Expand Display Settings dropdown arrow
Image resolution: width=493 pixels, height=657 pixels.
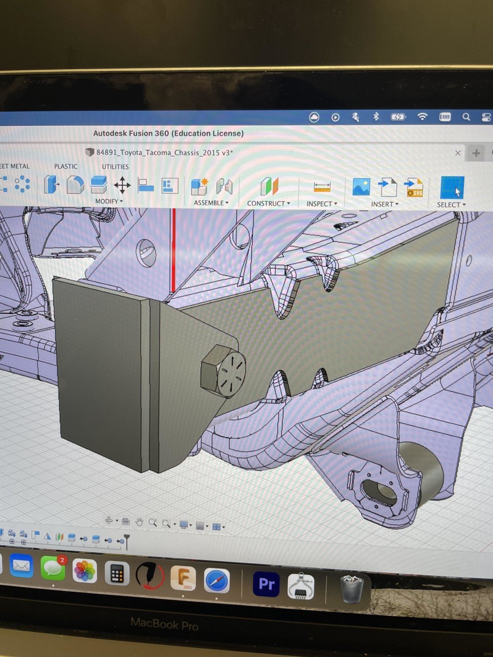(x=191, y=525)
